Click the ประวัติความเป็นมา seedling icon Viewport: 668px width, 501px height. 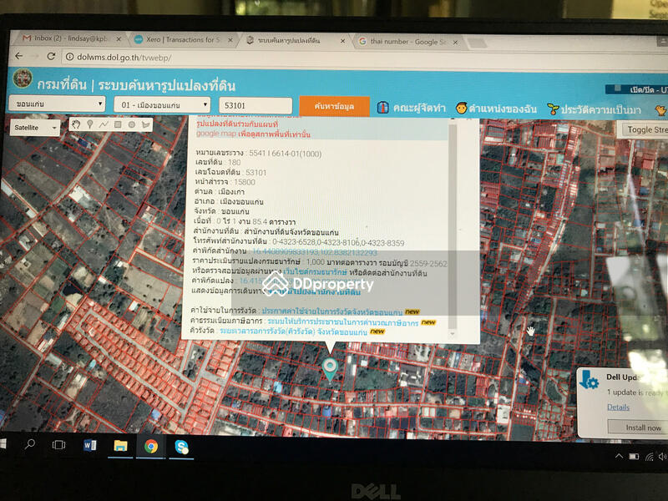[x=553, y=109]
